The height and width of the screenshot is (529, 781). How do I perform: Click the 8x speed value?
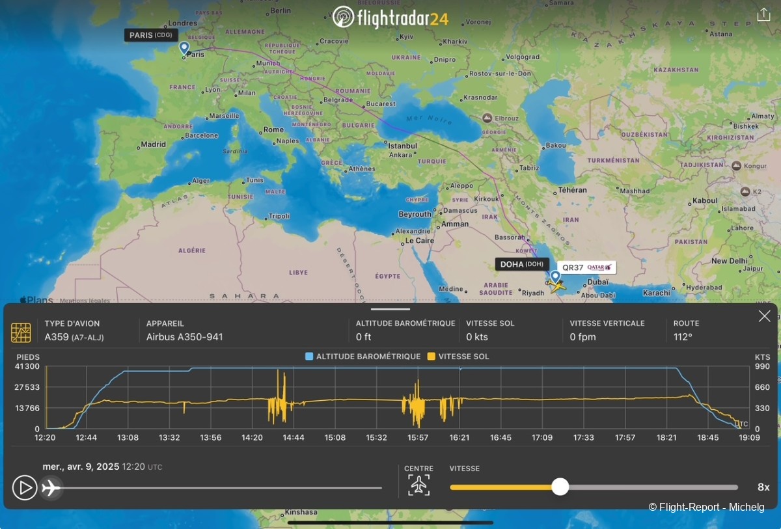[x=763, y=487]
